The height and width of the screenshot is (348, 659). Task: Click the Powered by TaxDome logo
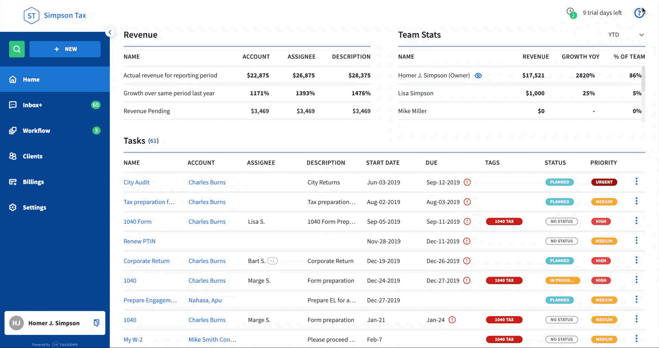(55, 345)
